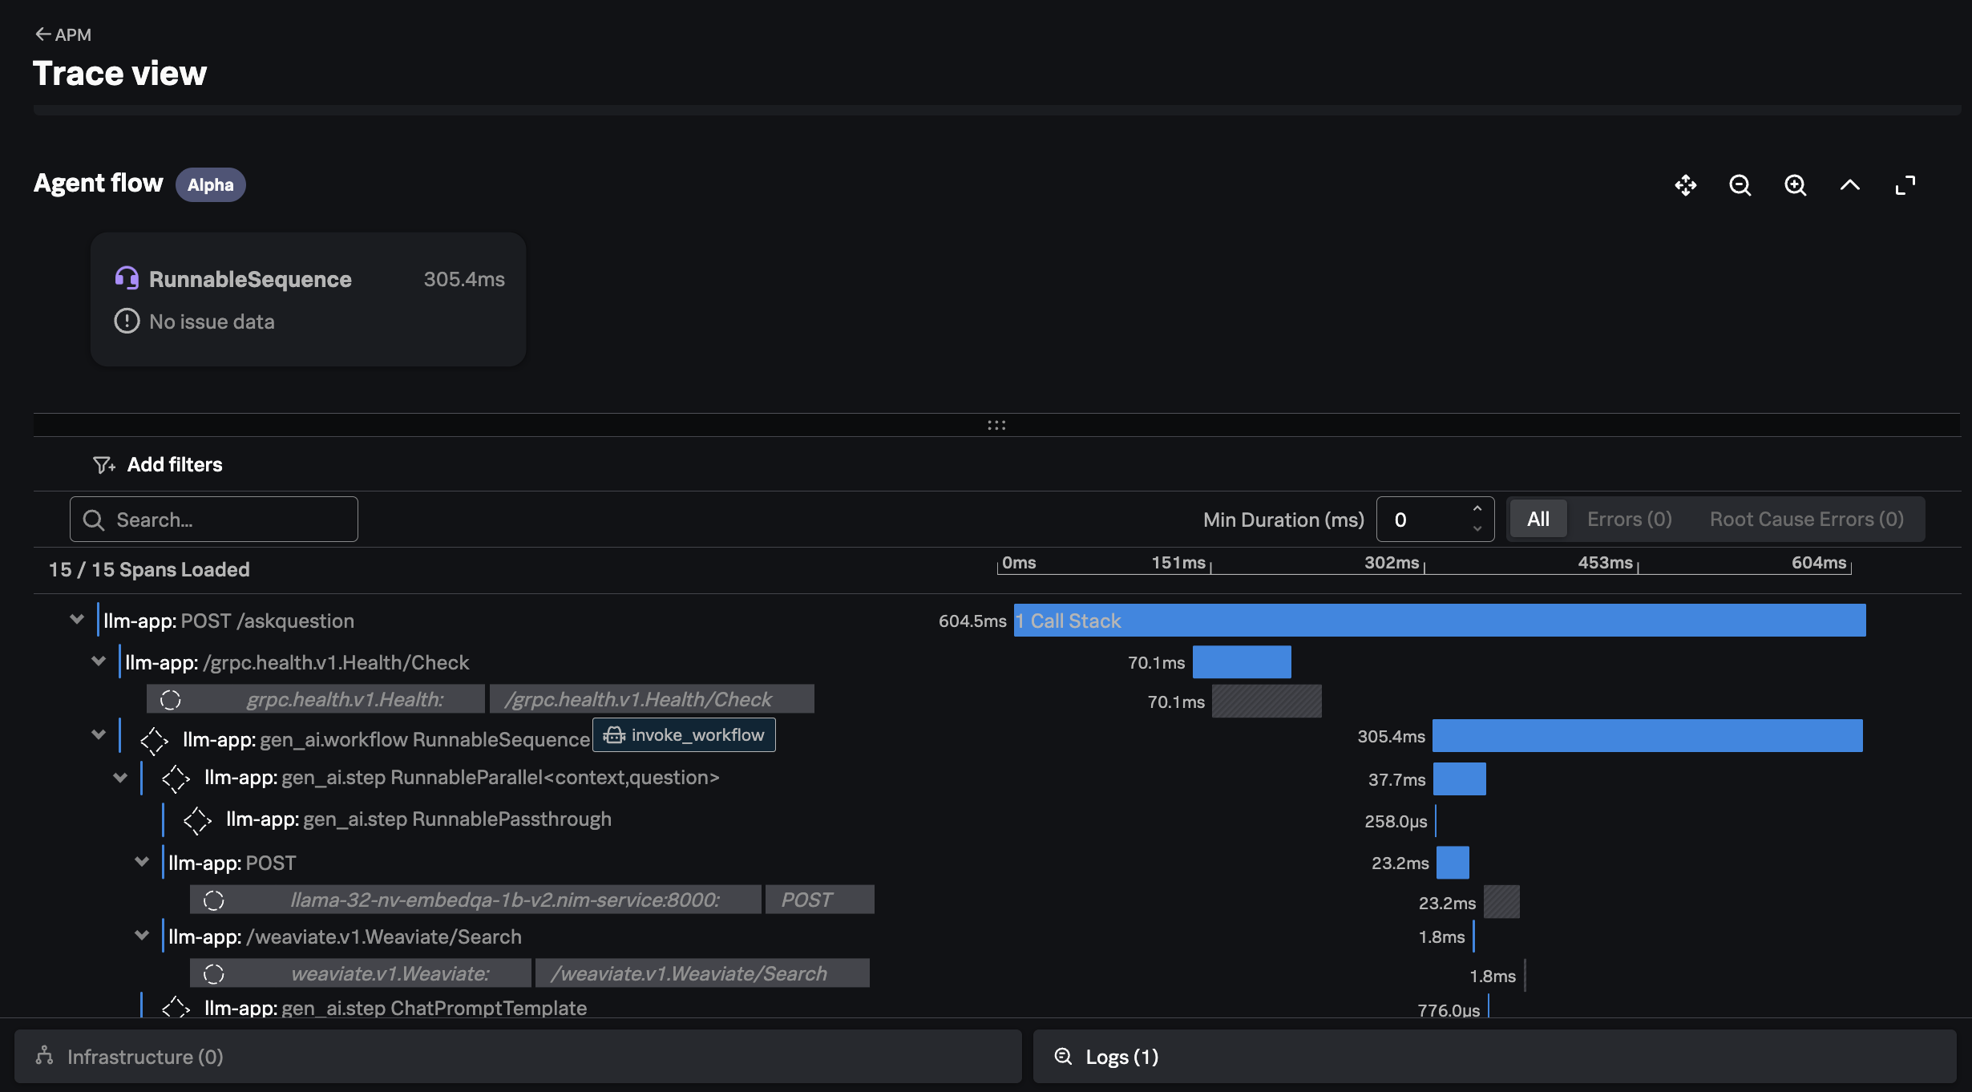Image resolution: width=1972 pixels, height=1092 pixels.
Task: Click the Add filters button
Action: [174, 465]
